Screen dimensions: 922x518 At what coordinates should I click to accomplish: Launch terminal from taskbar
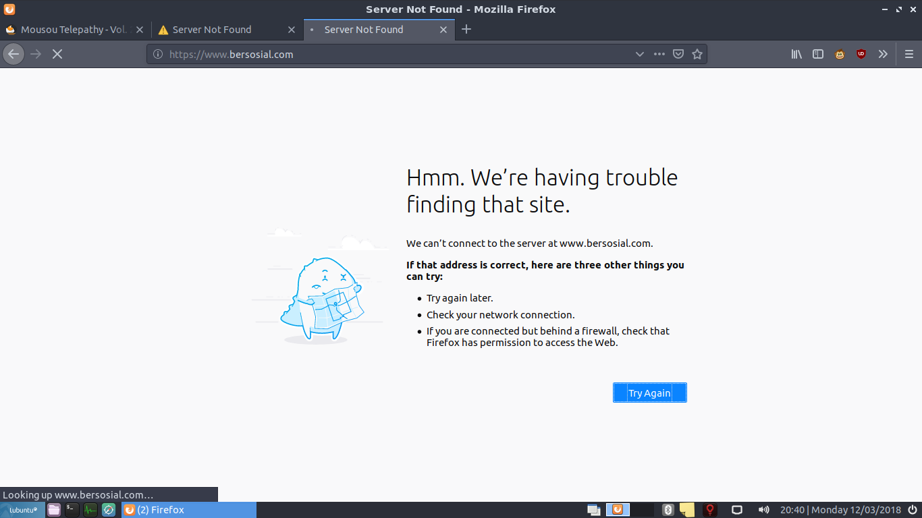click(72, 510)
